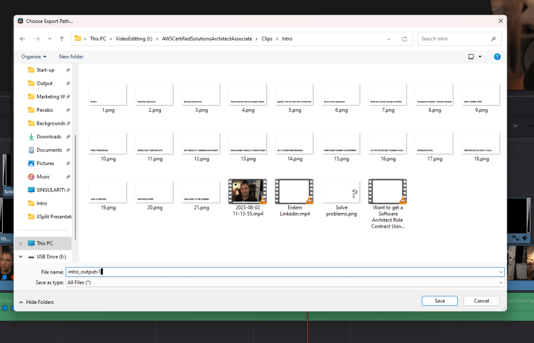Click the pin icon beside Downloads

(68, 137)
